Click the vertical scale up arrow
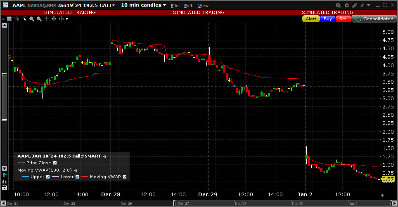Viewport: 398px width, 207px height. pyautogui.click(x=5, y=25)
